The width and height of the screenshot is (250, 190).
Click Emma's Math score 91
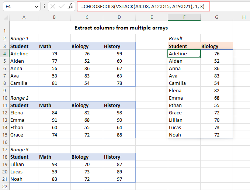(54, 120)
